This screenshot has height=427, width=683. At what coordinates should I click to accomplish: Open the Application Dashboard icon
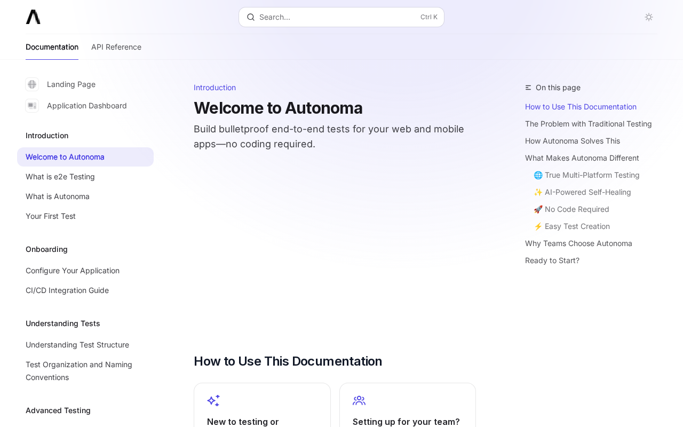[32, 106]
